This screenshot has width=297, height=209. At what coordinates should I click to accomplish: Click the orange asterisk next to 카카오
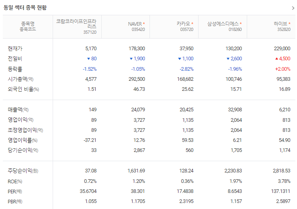point(192,23)
